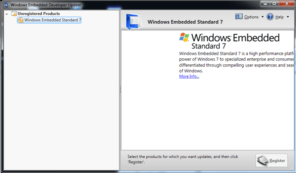The width and height of the screenshot is (296, 173).
Task: Click the Windows Embedded Standard 7 disc icon
Action: [x=20, y=20]
